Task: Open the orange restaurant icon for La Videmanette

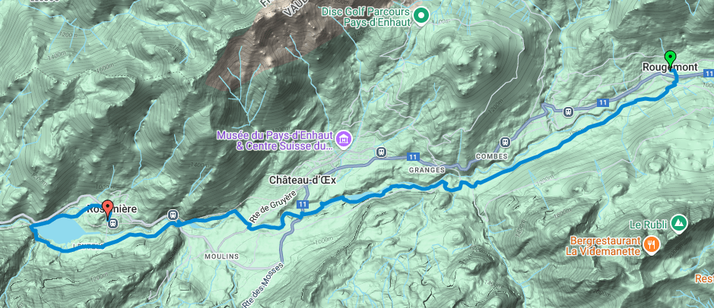Action: pyautogui.click(x=652, y=245)
